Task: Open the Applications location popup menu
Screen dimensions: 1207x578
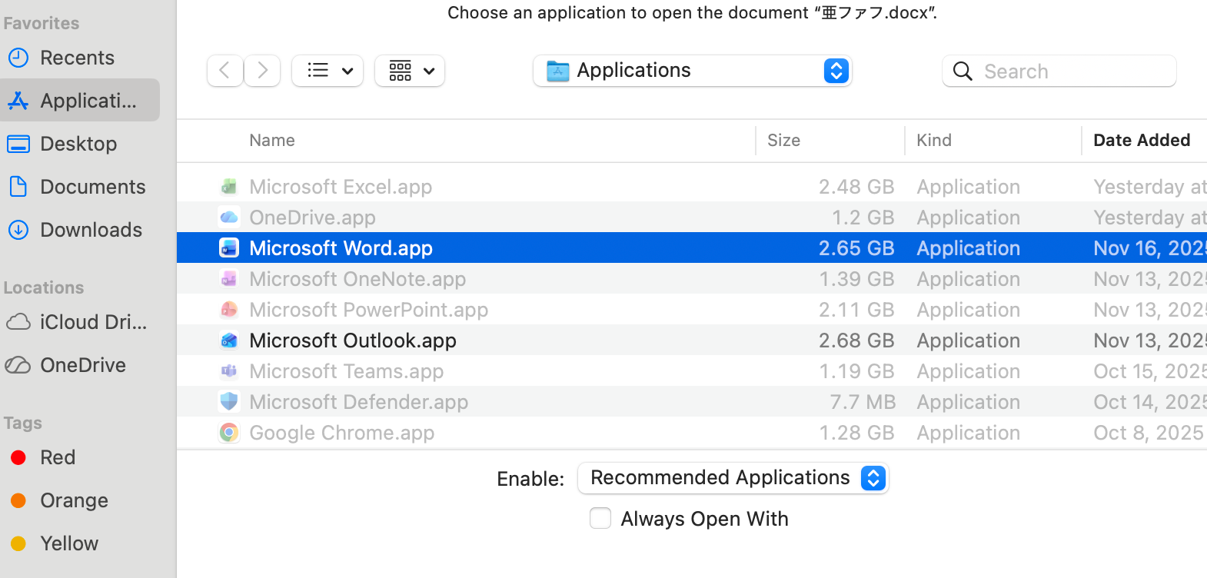Action: coord(693,71)
